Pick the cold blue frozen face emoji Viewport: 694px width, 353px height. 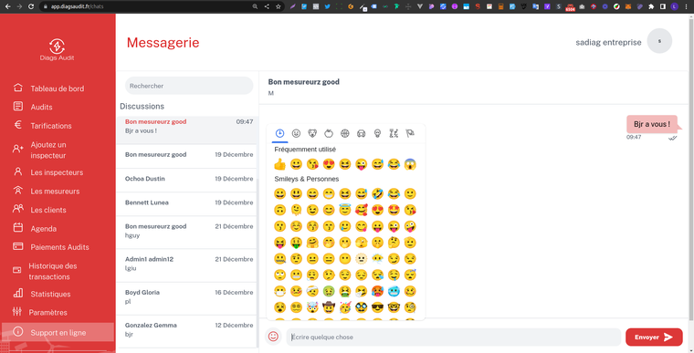click(x=394, y=292)
